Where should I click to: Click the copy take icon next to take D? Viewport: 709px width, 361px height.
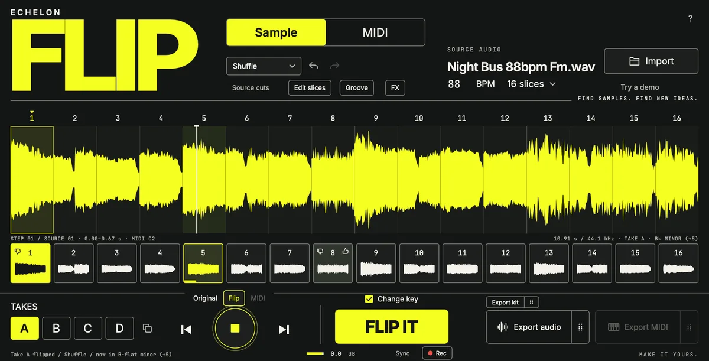point(148,329)
